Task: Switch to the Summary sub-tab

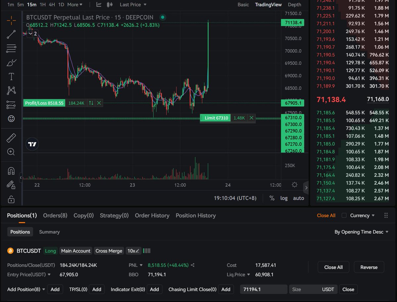Action: [x=49, y=232]
